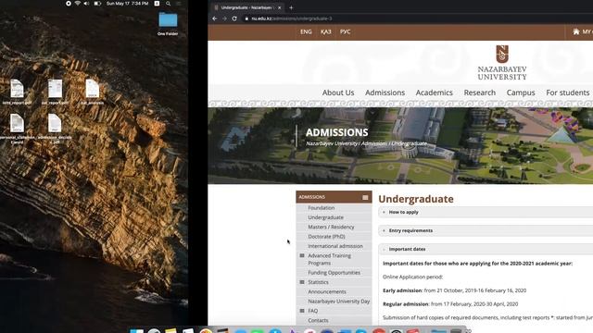Click the browser forward arrow
This screenshot has width=593, height=333.
click(x=224, y=18)
